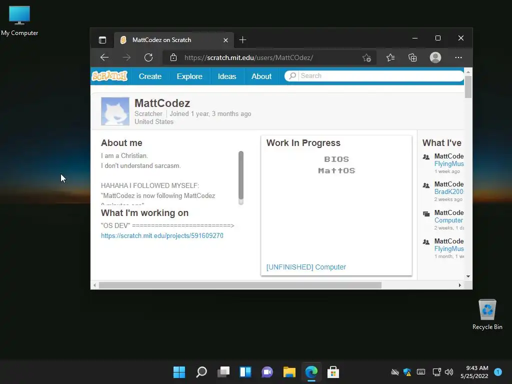Click the OneDrive cloud tray icon

click(x=395, y=372)
